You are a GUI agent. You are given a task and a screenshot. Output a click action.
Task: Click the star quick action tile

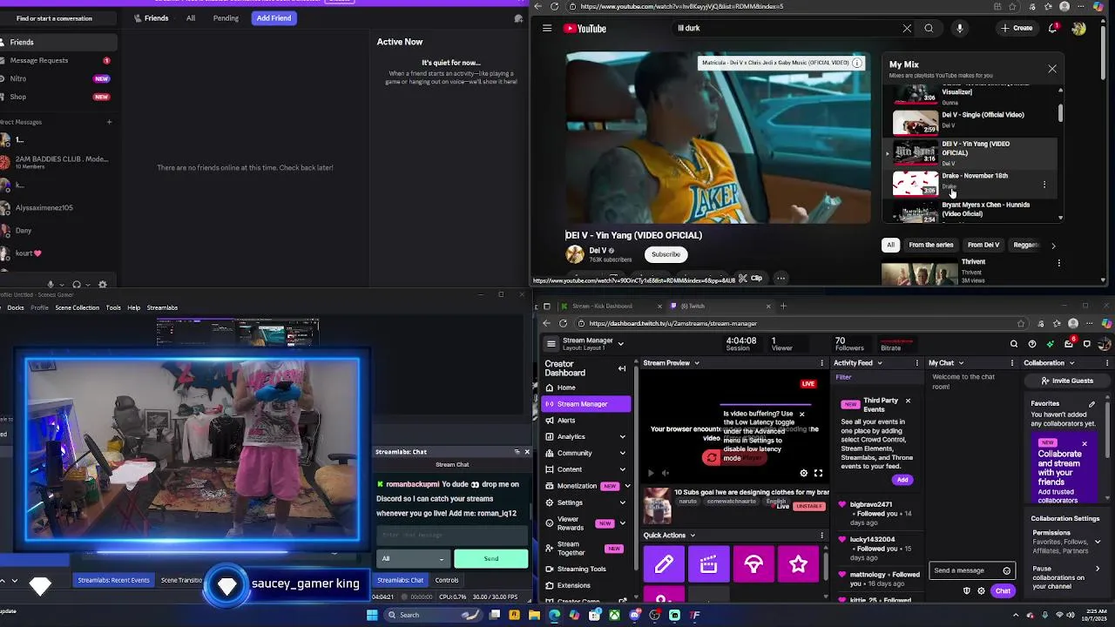[798, 564]
